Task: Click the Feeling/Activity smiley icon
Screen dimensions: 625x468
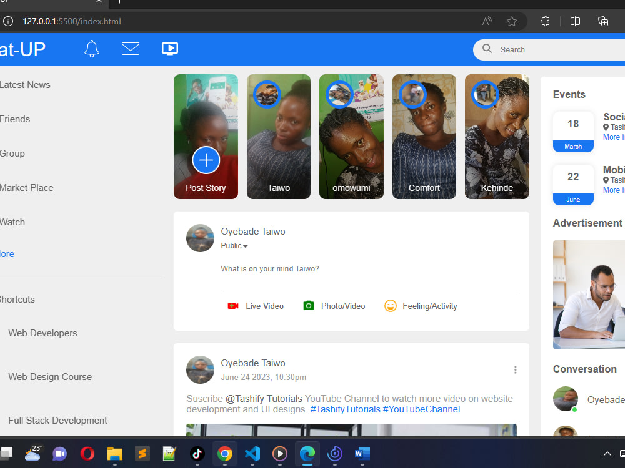Action: [x=390, y=306]
